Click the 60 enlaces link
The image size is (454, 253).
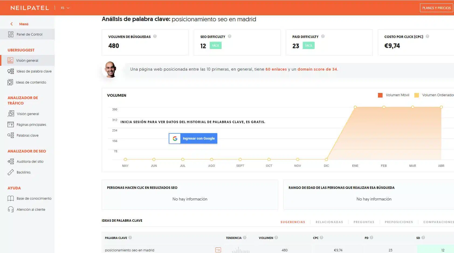click(x=276, y=69)
